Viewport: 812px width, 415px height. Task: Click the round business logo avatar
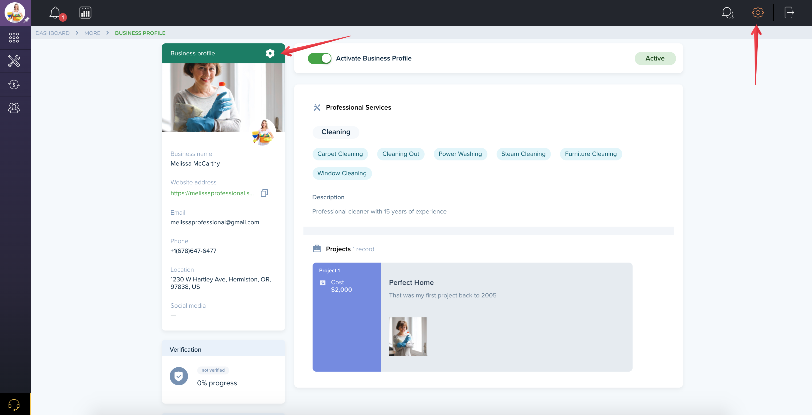click(263, 132)
